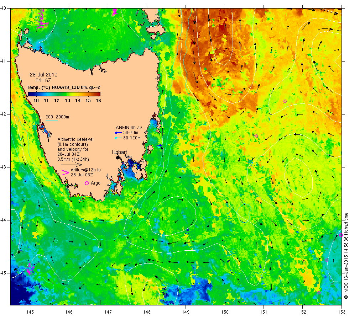Screen dimensions: 349x320
Task: Click the blue 50-70m ANMN arrow
Action: pyautogui.click(x=118, y=133)
